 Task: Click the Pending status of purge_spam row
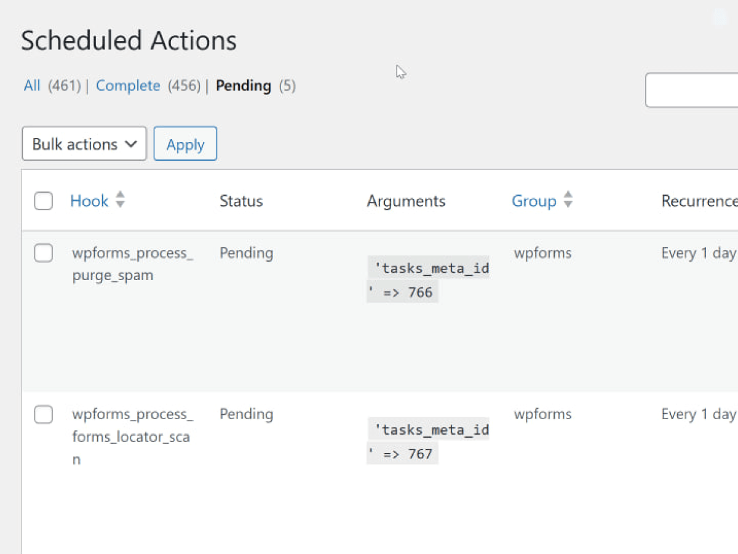pyautogui.click(x=246, y=253)
